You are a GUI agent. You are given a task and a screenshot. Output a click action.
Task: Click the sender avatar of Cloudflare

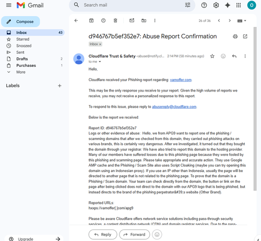pyautogui.click(x=79, y=59)
